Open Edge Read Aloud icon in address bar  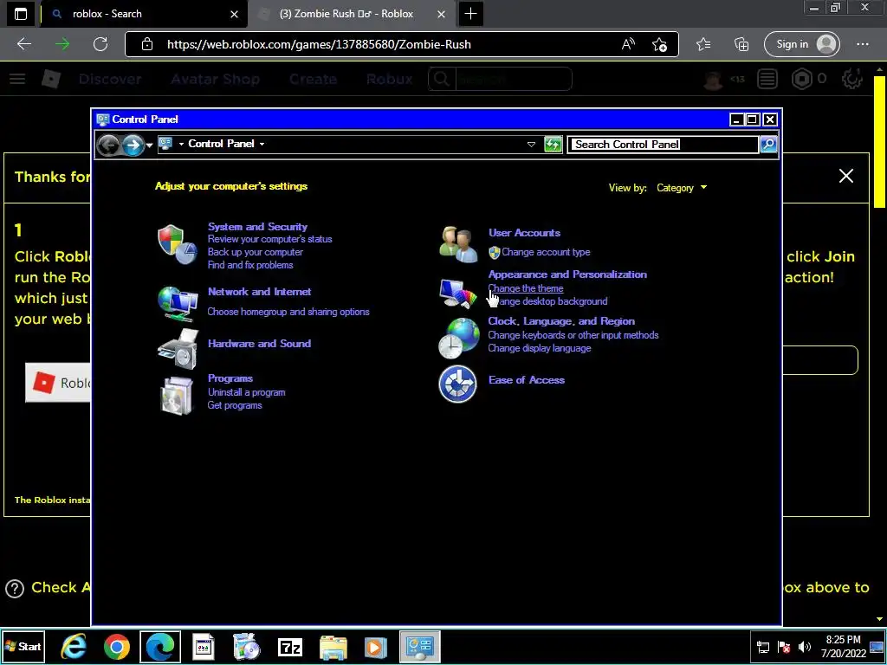(628, 44)
